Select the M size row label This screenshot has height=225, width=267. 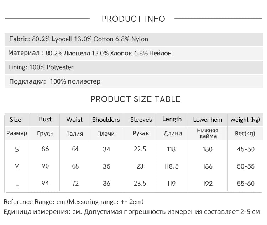17,166
